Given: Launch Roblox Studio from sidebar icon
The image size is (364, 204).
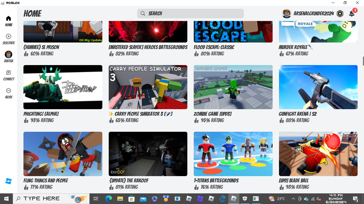Looking at the screenshot, I should pyautogui.click(x=9, y=181).
